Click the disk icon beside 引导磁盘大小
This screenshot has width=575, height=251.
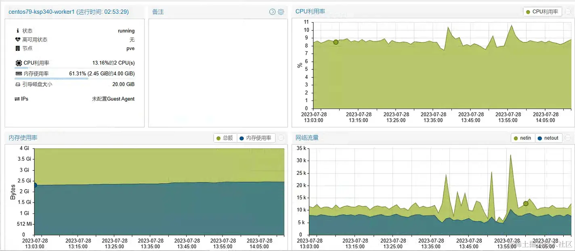[x=18, y=84]
